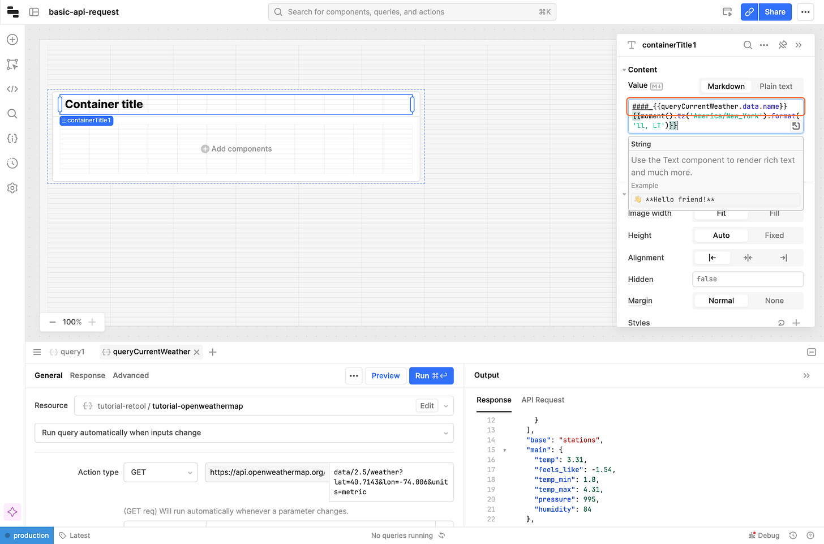
Task: Select the Response output tab
Action: 493,400
